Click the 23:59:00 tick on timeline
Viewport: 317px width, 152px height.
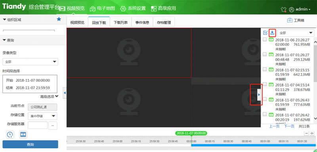point(118,141)
